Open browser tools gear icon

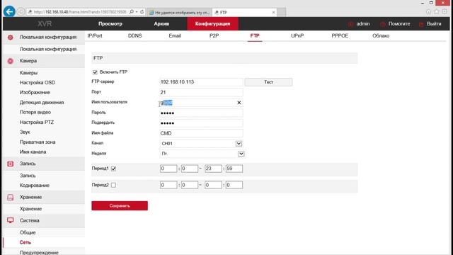pyautogui.click(x=445, y=11)
